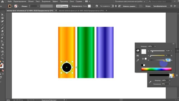This screenshot has height=101, width=179.
Task: Select the Column Graph tool
Action: pos(2,51)
